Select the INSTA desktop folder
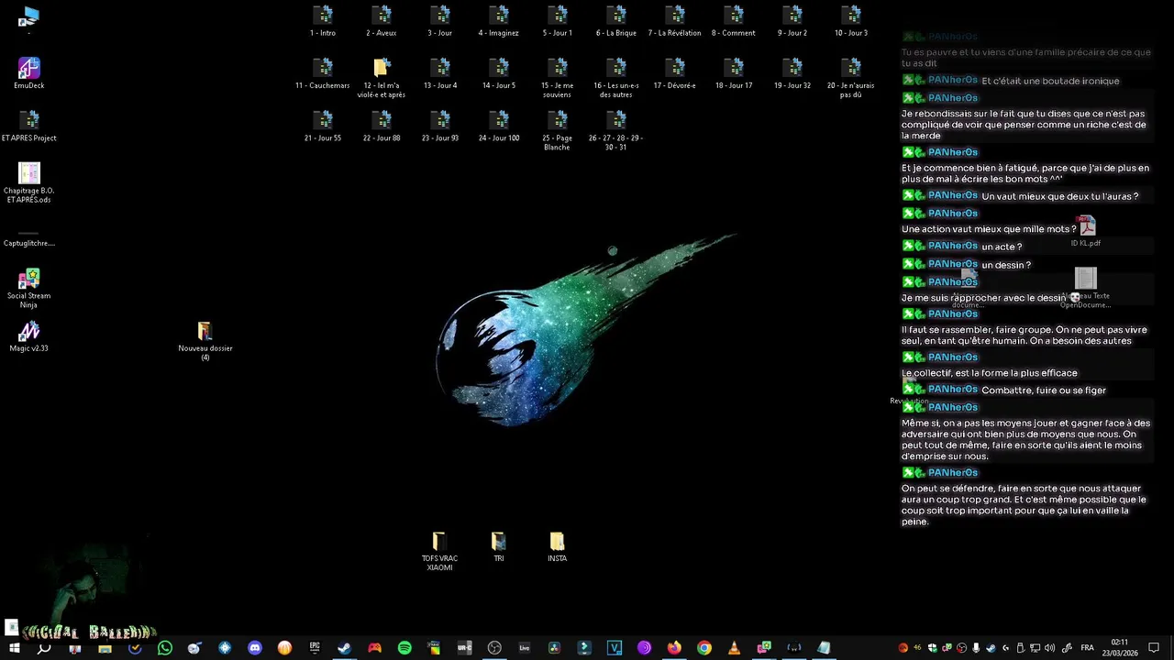Image resolution: width=1174 pixels, height=660 pixels. click(558, 546)
